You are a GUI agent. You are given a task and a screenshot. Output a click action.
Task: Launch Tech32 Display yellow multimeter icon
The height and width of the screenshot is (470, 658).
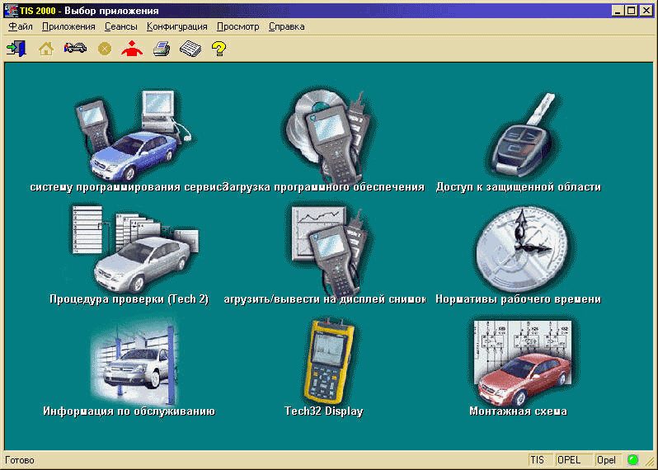pos(328,361)
